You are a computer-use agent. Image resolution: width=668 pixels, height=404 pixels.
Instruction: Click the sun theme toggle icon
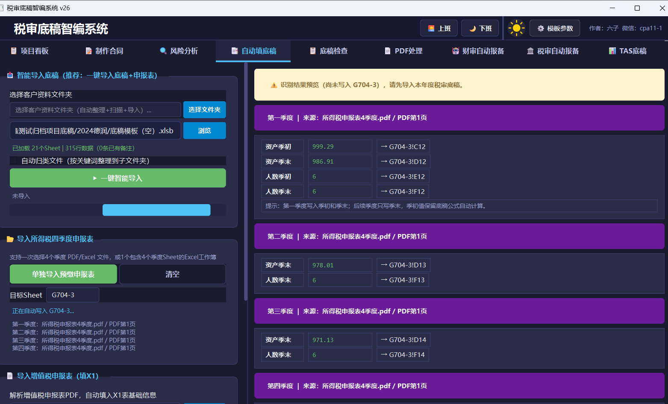(516, 28)
